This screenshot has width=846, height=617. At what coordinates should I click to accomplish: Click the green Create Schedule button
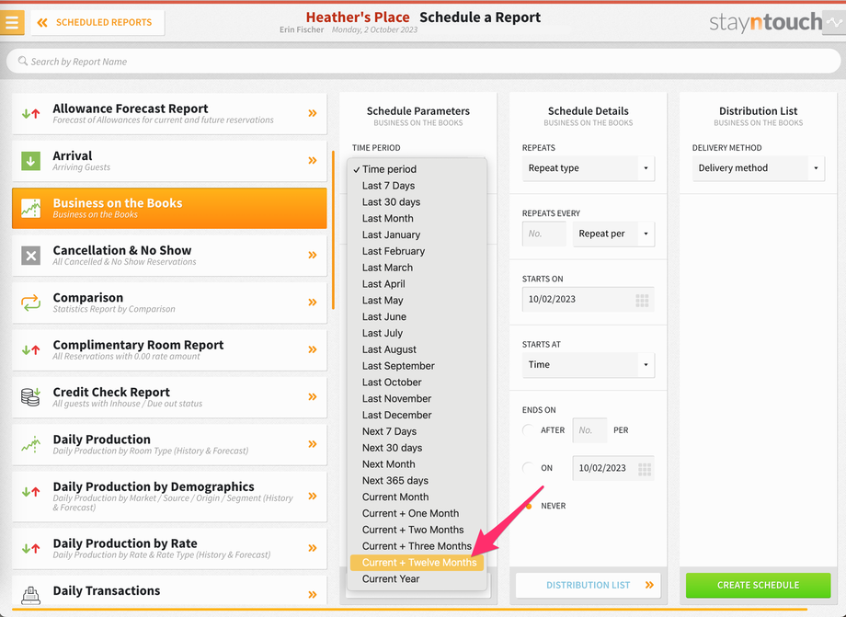click(758, 585)
